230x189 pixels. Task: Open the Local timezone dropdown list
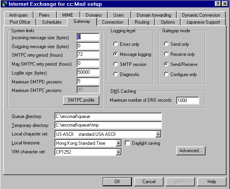[119, 143]
